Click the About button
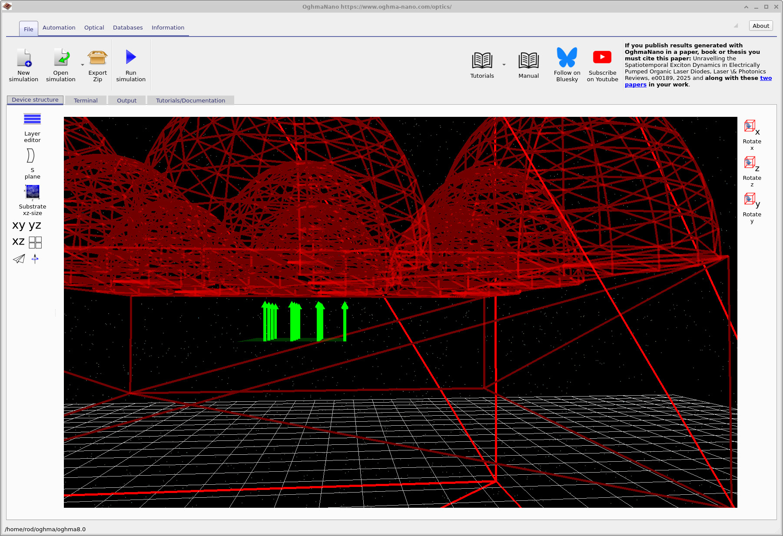783x536 pixels. (x=760, y=26)
